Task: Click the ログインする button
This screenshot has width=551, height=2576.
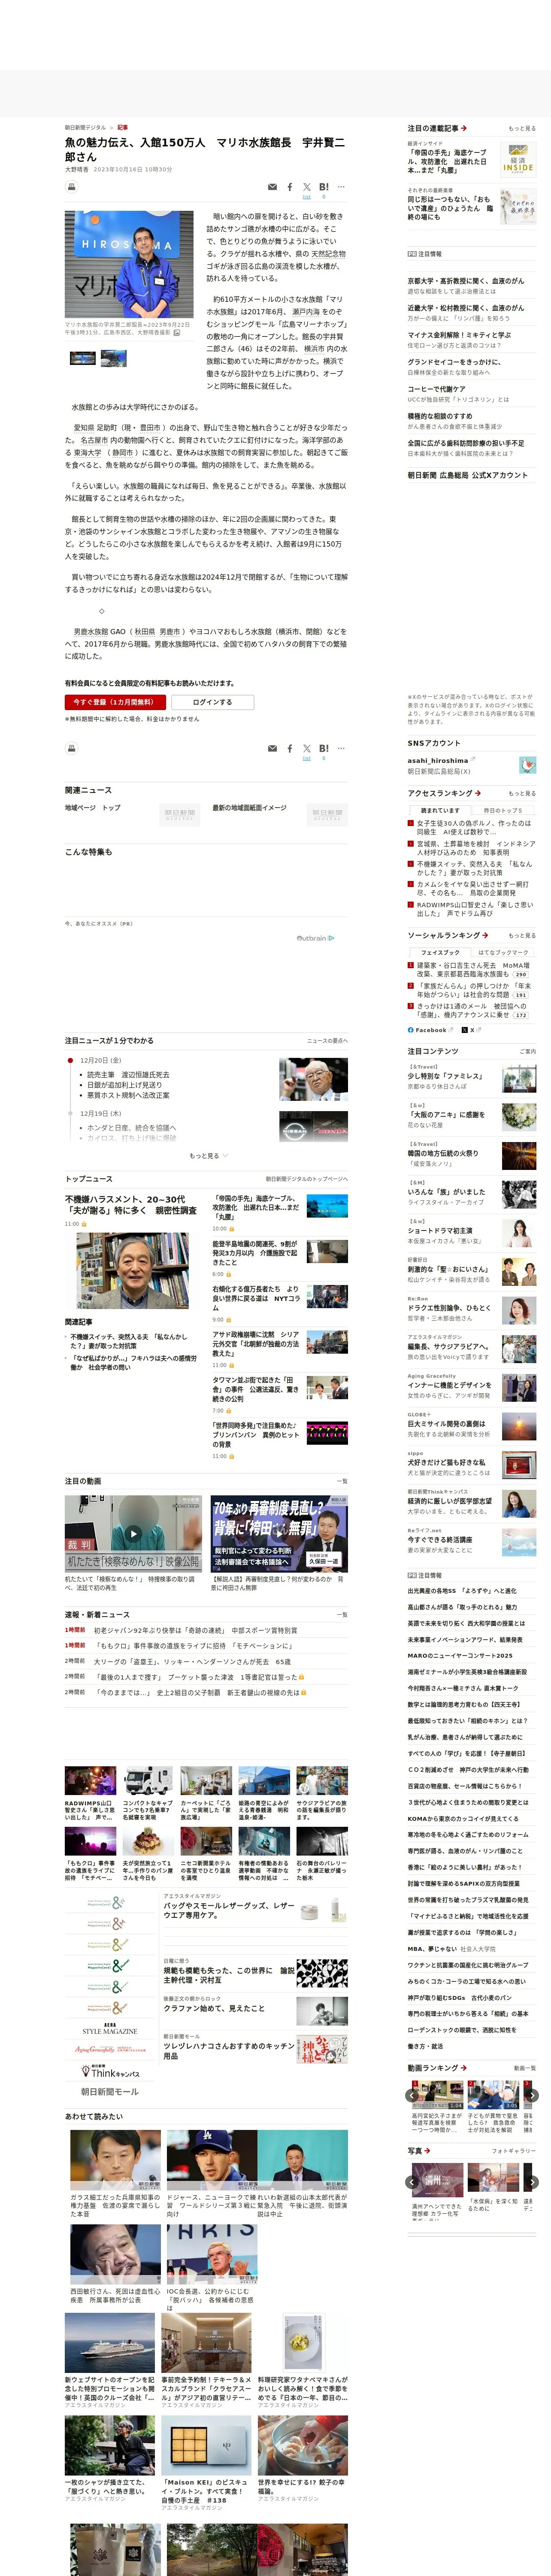Action: (x=212, y=702)
